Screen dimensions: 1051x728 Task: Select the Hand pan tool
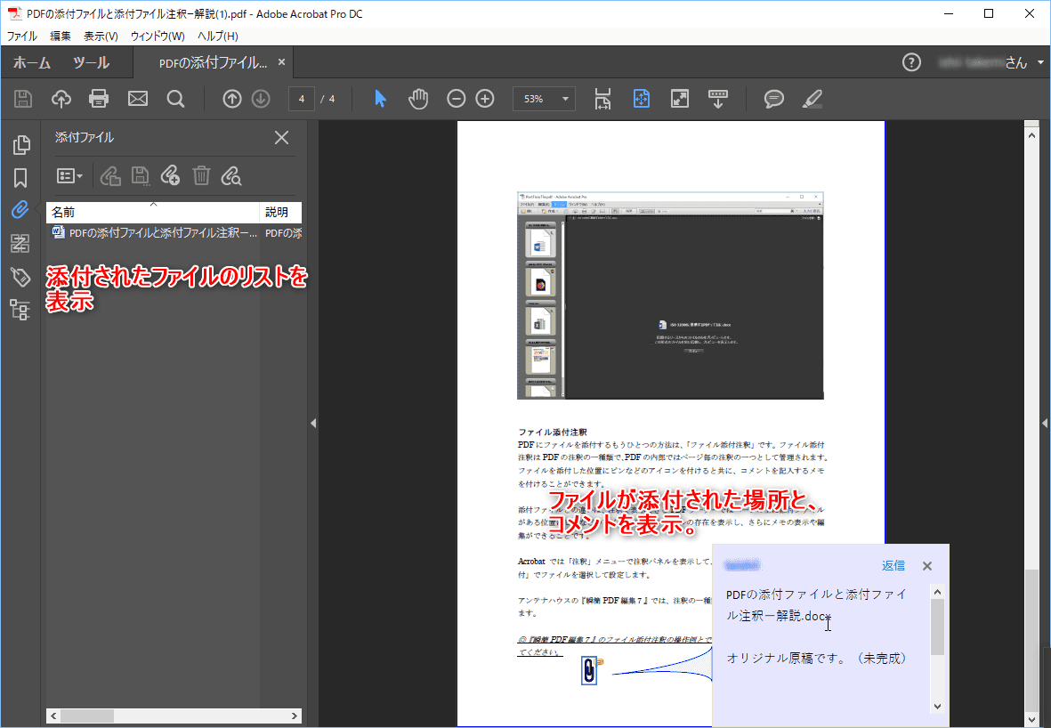pos(418,99)
